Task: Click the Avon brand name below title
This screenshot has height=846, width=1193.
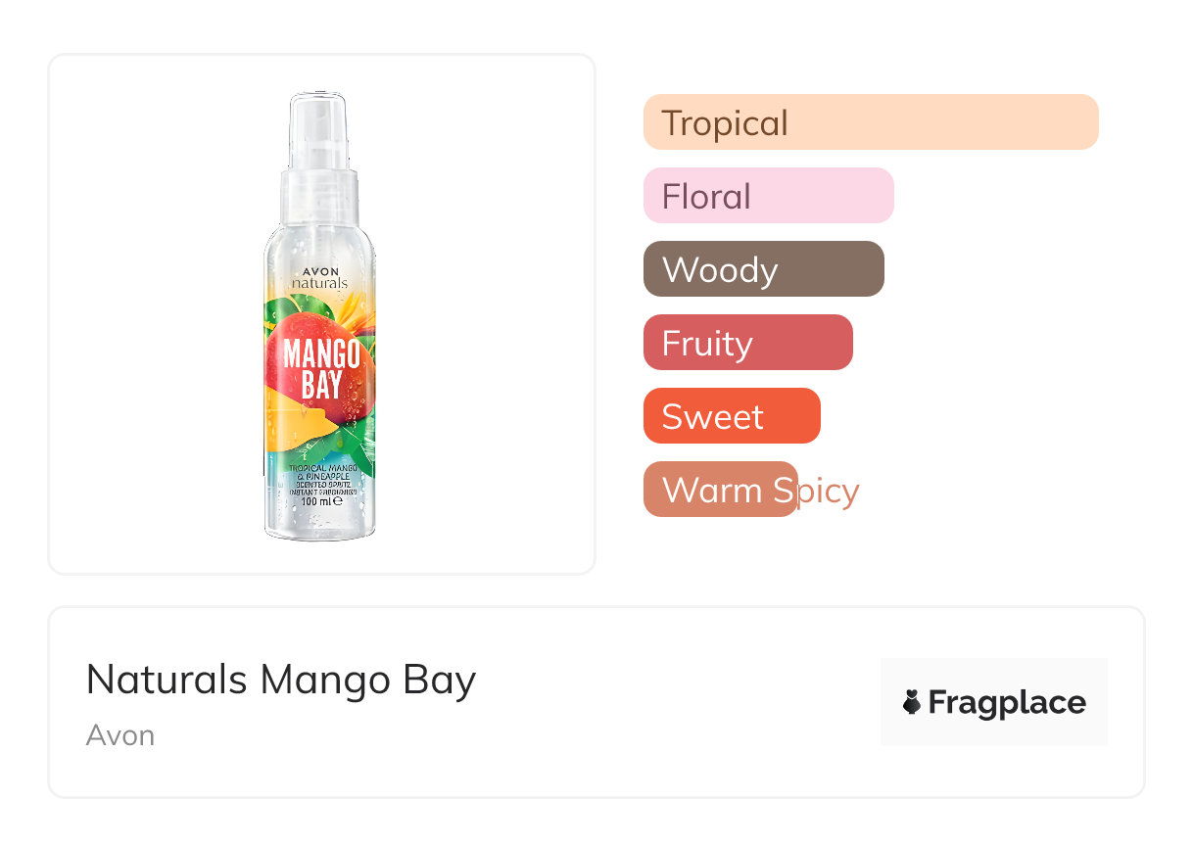Action: pyautogui.click(x=119, y=735)
